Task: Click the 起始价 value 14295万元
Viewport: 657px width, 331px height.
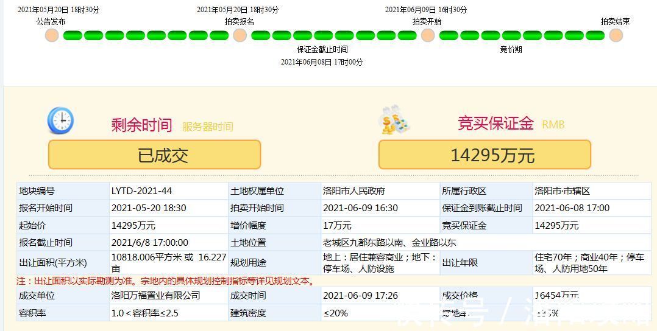Action: pos(133,226)
